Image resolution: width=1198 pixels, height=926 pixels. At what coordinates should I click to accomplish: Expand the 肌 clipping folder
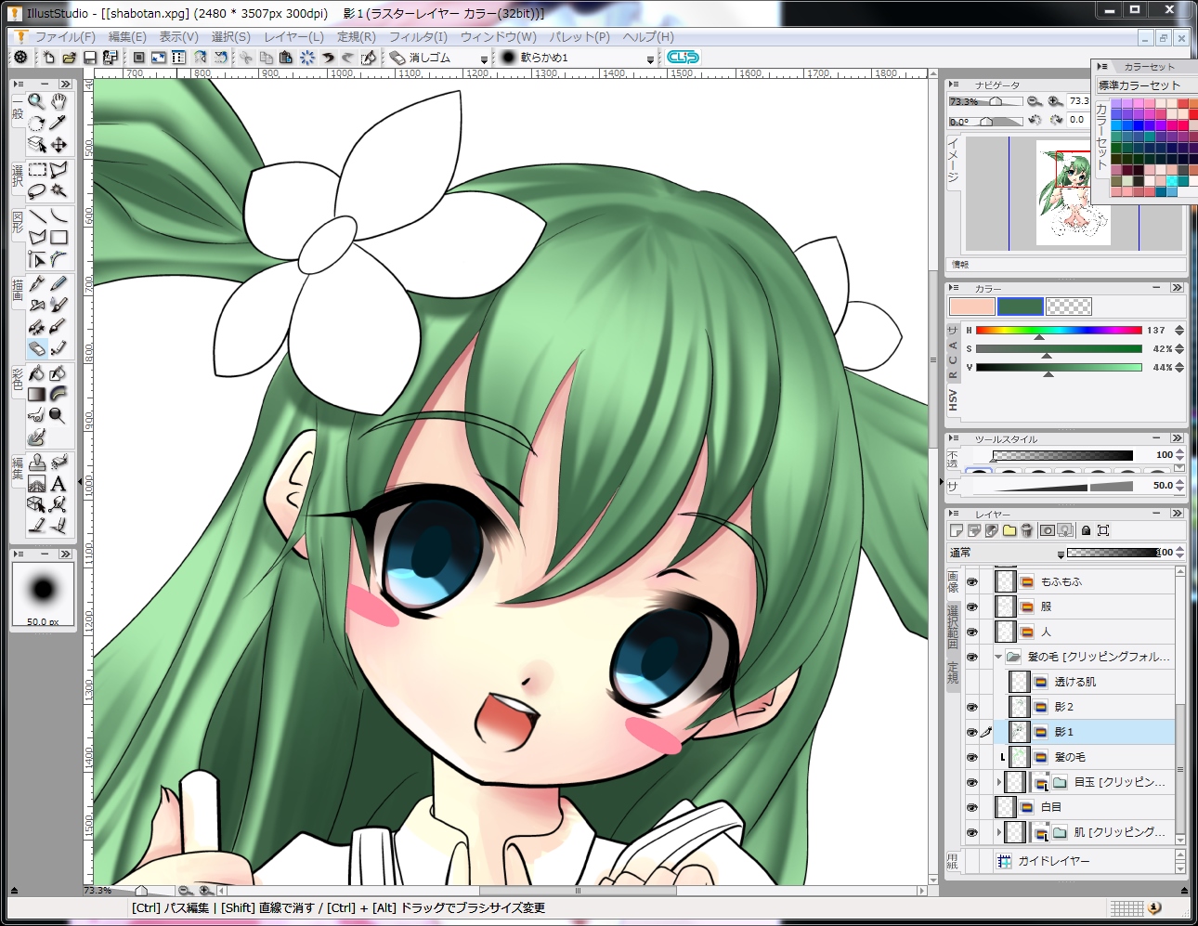(999, 832)
